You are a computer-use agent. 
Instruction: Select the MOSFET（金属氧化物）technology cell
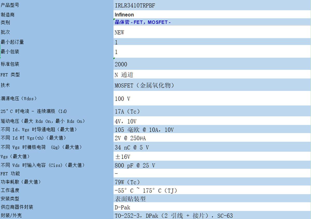click(x=212, y=85)
